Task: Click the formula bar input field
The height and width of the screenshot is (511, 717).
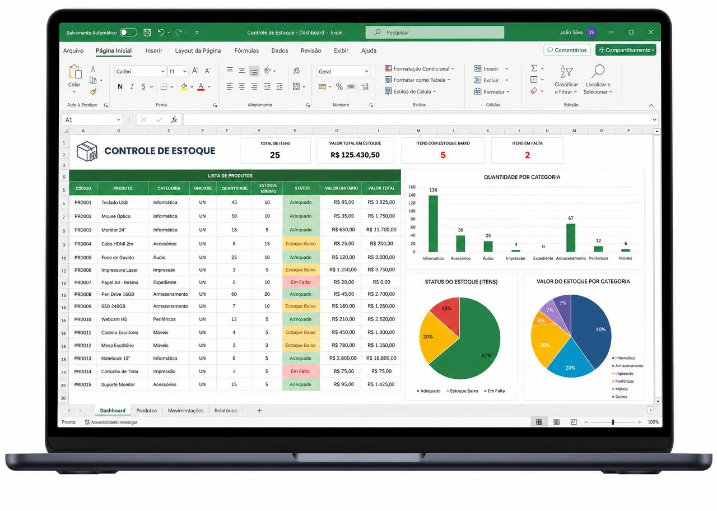Action: [x=417, y=120]
